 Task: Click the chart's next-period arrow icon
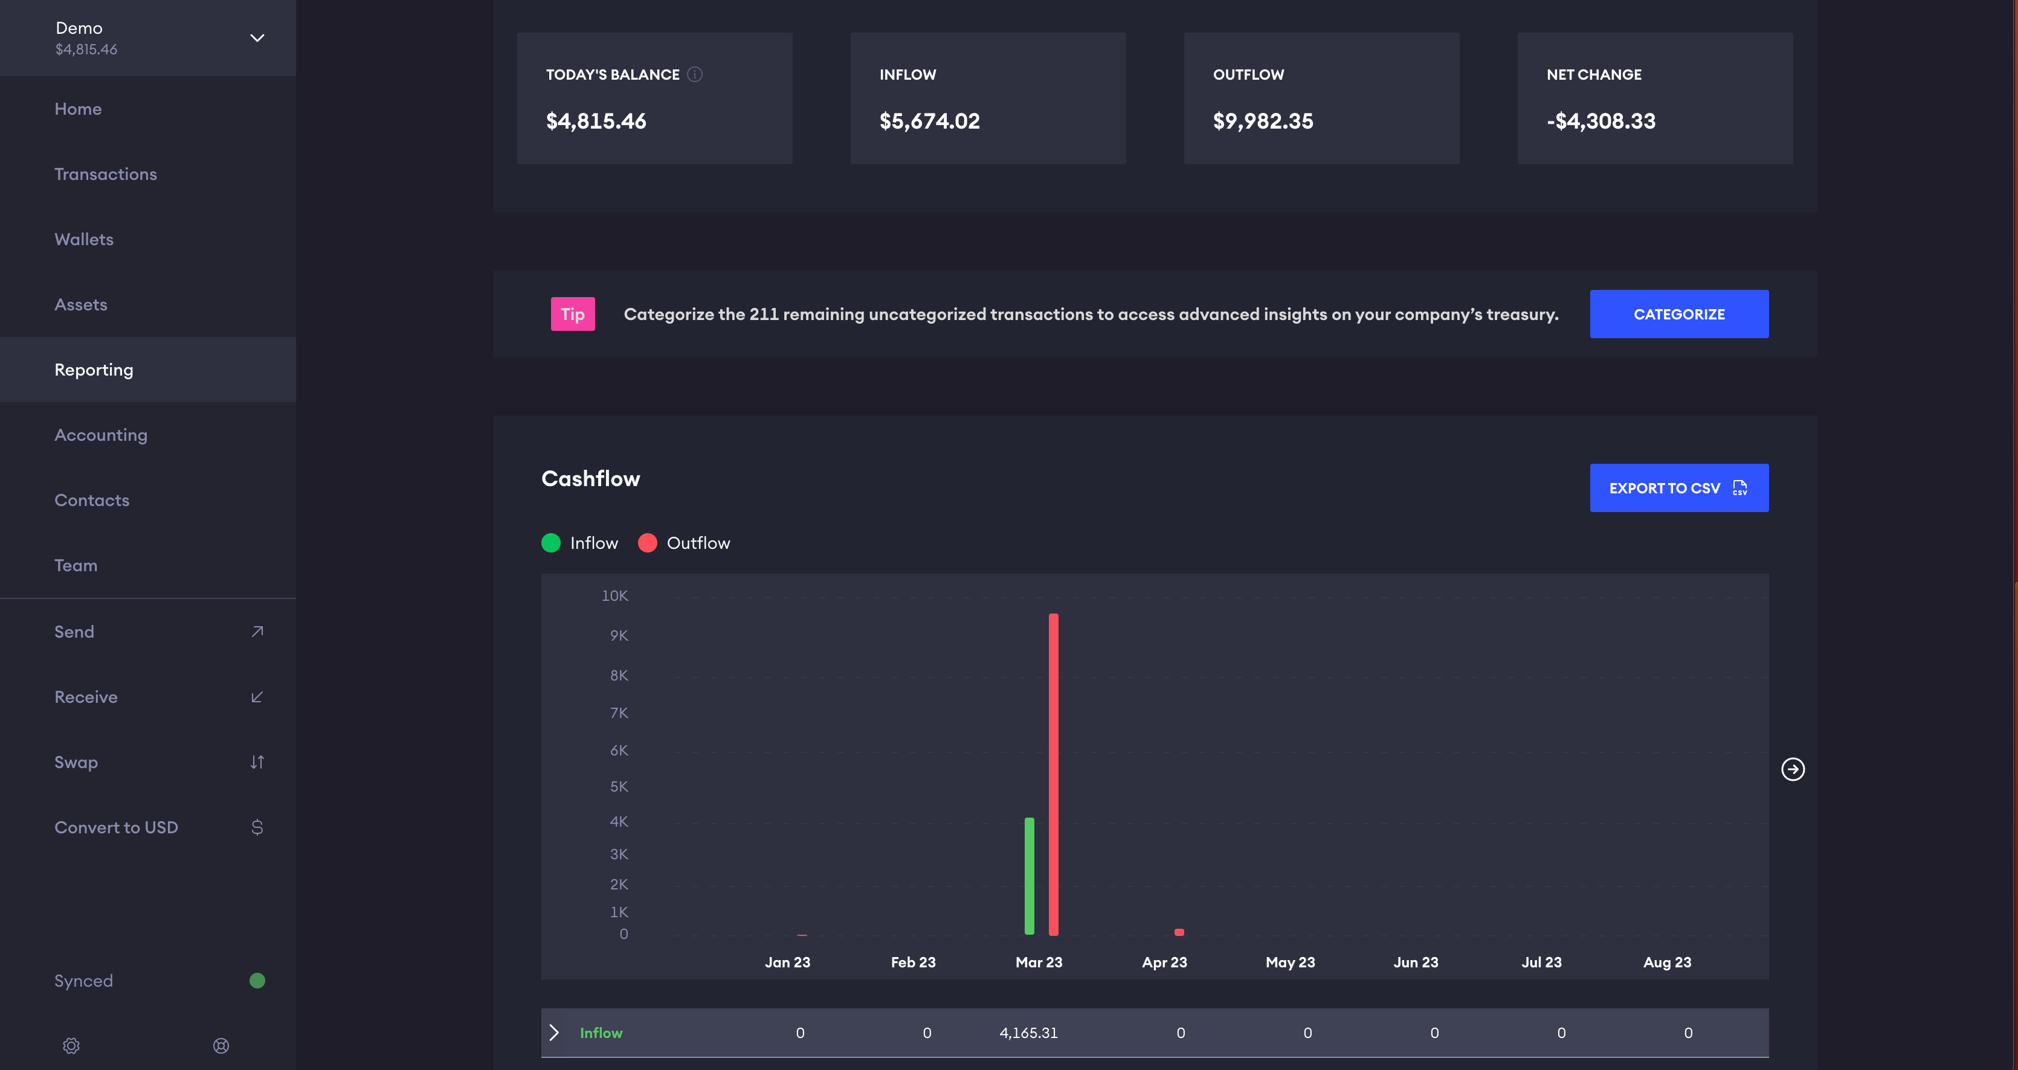[1793, 769]
